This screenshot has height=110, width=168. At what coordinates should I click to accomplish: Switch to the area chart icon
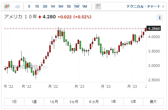click(18, 6)
